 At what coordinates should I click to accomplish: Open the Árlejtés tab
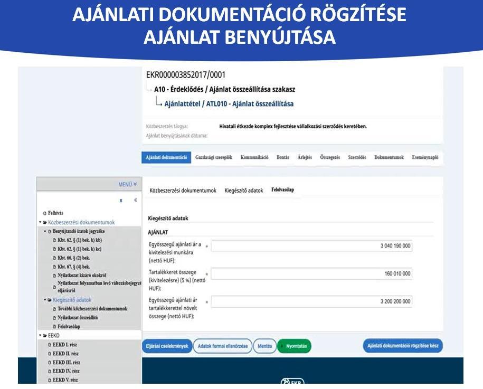(x=305, y=157)
